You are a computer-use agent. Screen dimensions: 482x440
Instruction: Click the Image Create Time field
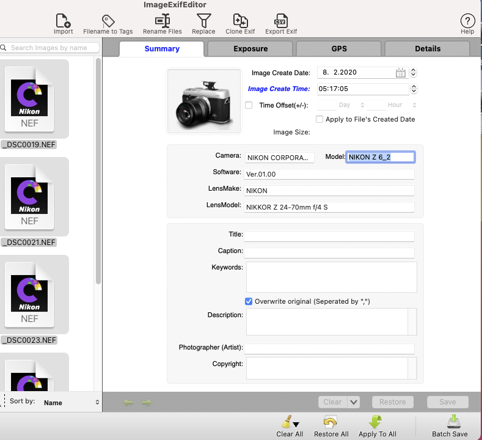(x=363, y=89)
